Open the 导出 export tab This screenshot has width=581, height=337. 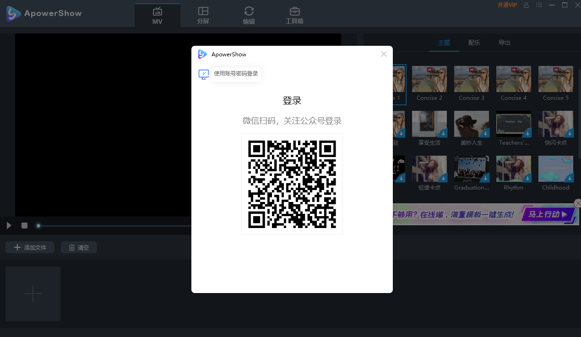point(504,42)
